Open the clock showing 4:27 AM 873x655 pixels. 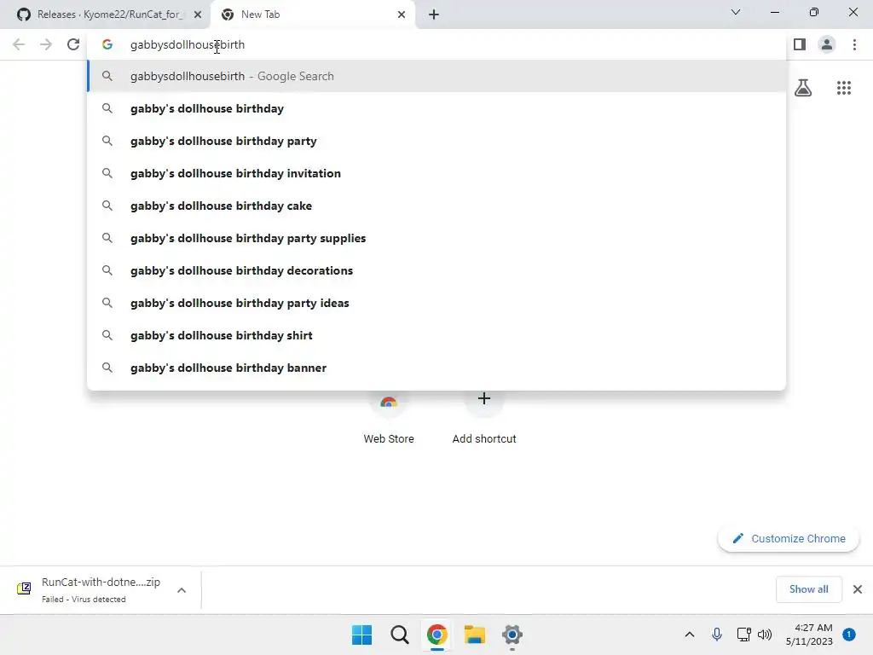[808, 635]
